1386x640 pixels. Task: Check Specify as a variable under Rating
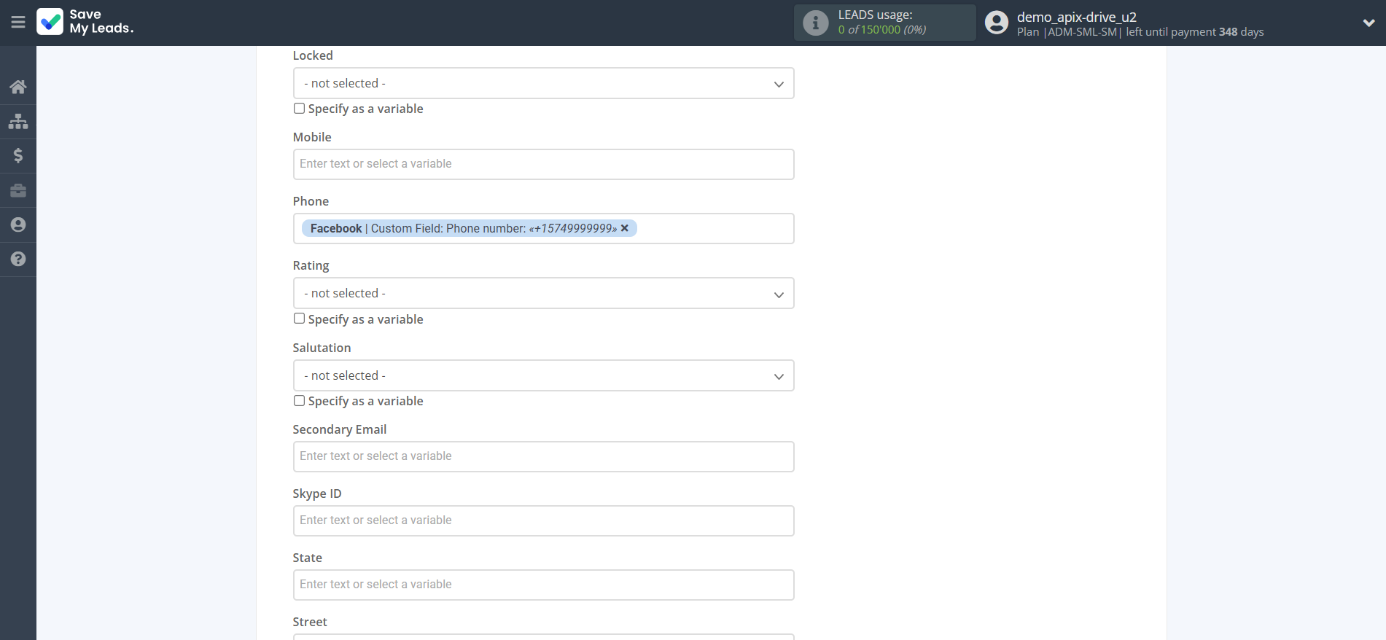(299, 319)
